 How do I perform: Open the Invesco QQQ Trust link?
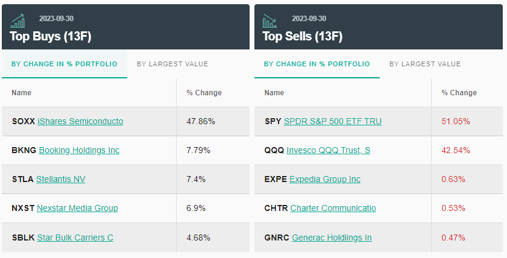pyautogui.click(x=329, y=150)
